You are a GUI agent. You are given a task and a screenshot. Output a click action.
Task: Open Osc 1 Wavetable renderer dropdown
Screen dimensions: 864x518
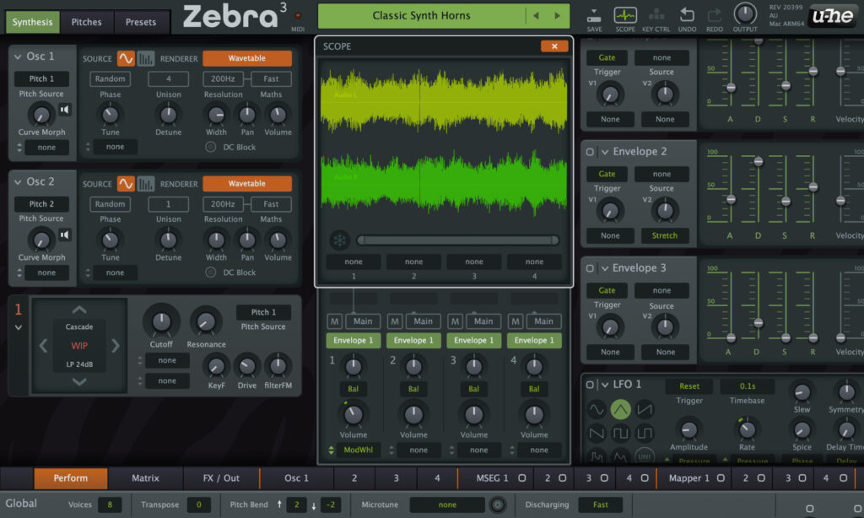pos(246,58)
